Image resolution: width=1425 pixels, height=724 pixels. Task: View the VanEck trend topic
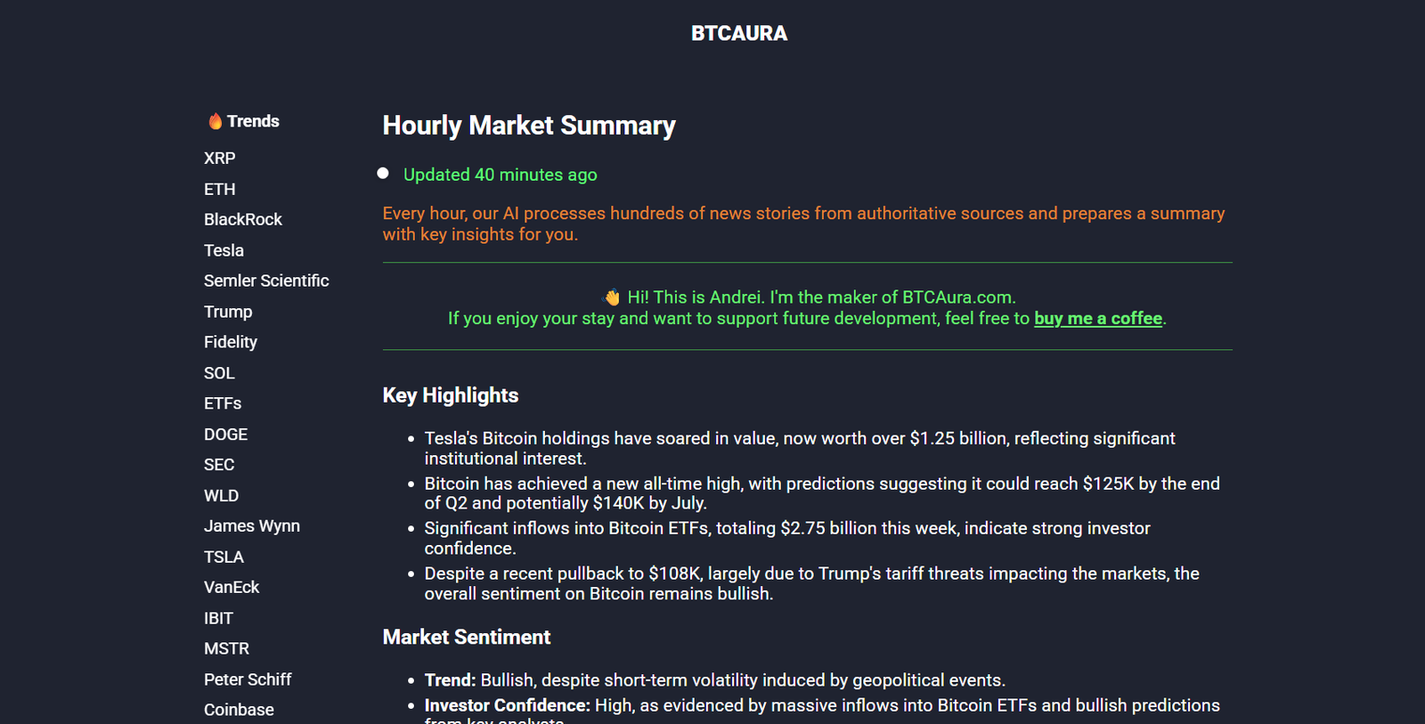pos(232,588)
